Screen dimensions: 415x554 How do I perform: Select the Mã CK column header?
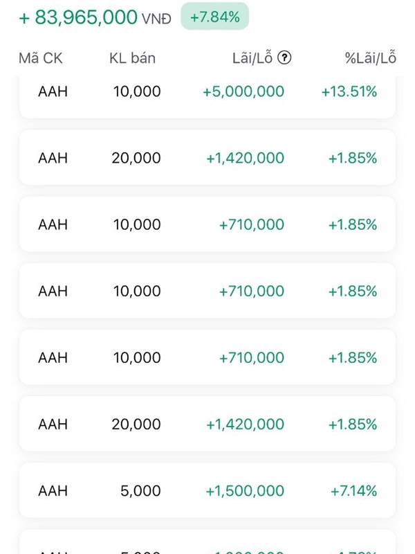pyautogui.click(x=41, y=58)
